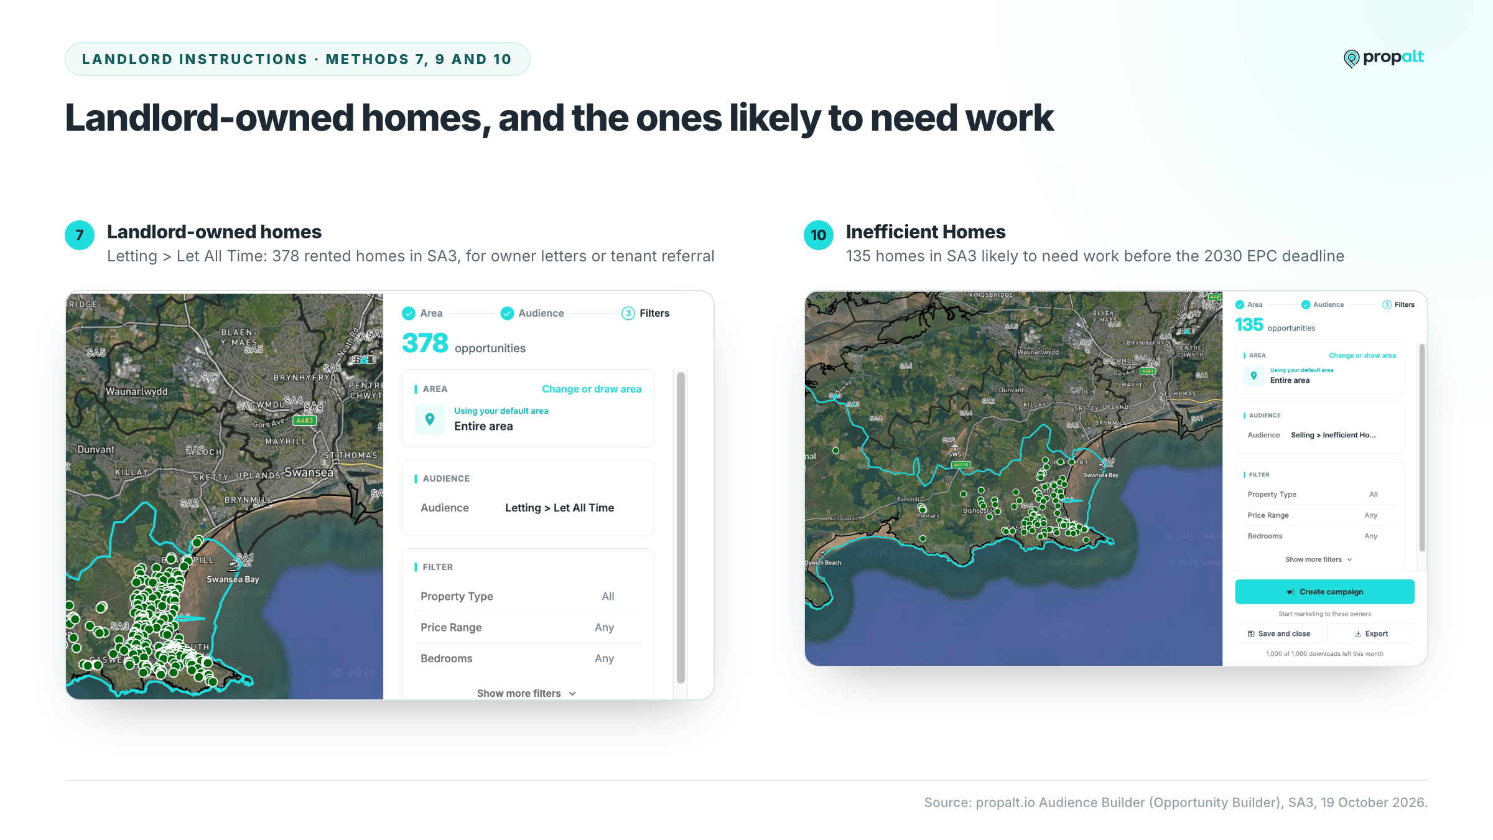Click the location pin icon in right panel Area card
The image size is (1493, 840).
[x=1253, y=375]
